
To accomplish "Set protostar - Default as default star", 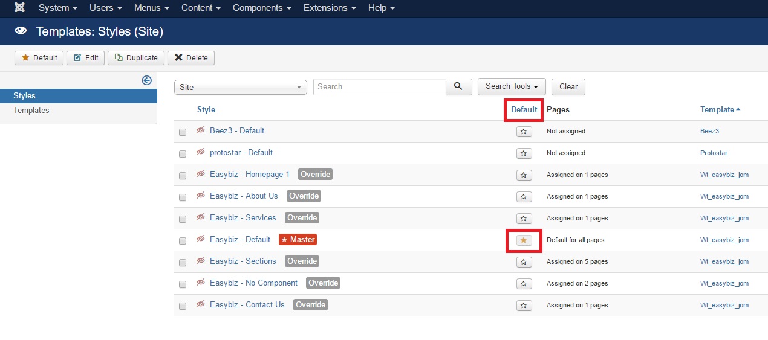I will tap(524, 153).
